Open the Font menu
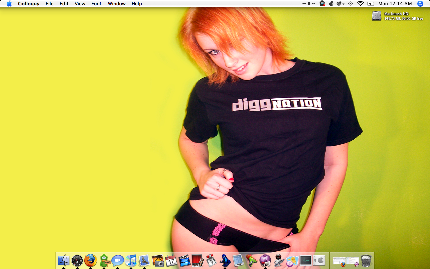Screen dimensions: 430x269 tap(96, 4)
